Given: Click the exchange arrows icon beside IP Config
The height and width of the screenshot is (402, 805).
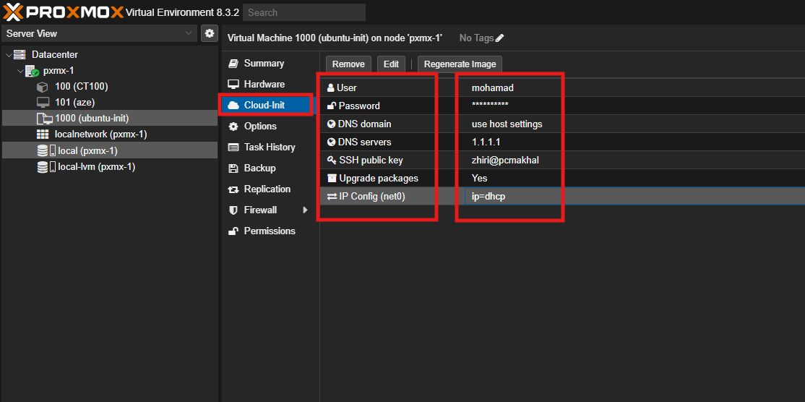Looking at the screenshot, I should point(332,196).
